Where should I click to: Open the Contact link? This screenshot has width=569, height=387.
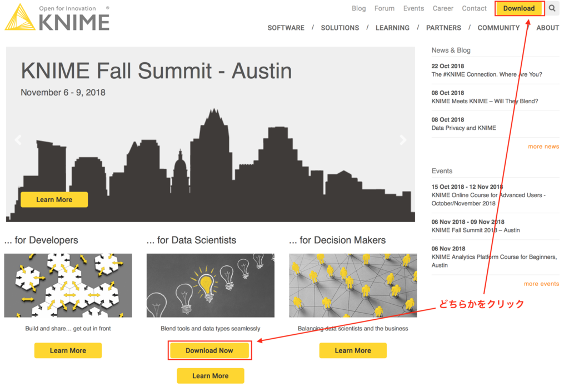[x=474, y=8]
